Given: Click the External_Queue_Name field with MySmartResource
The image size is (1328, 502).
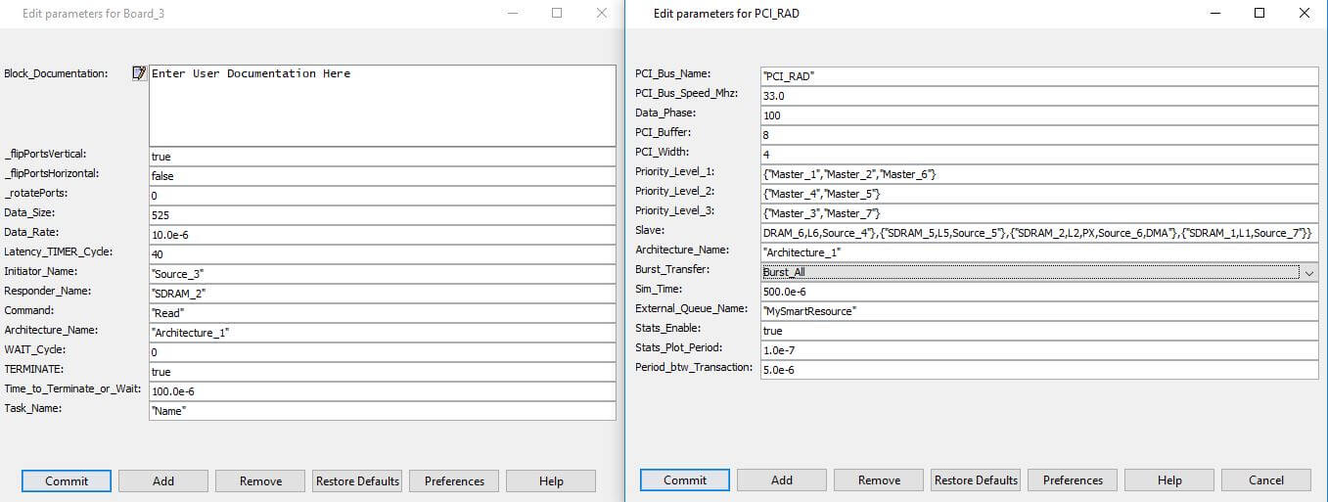Looking at the screenshot, I should 1038,310.
